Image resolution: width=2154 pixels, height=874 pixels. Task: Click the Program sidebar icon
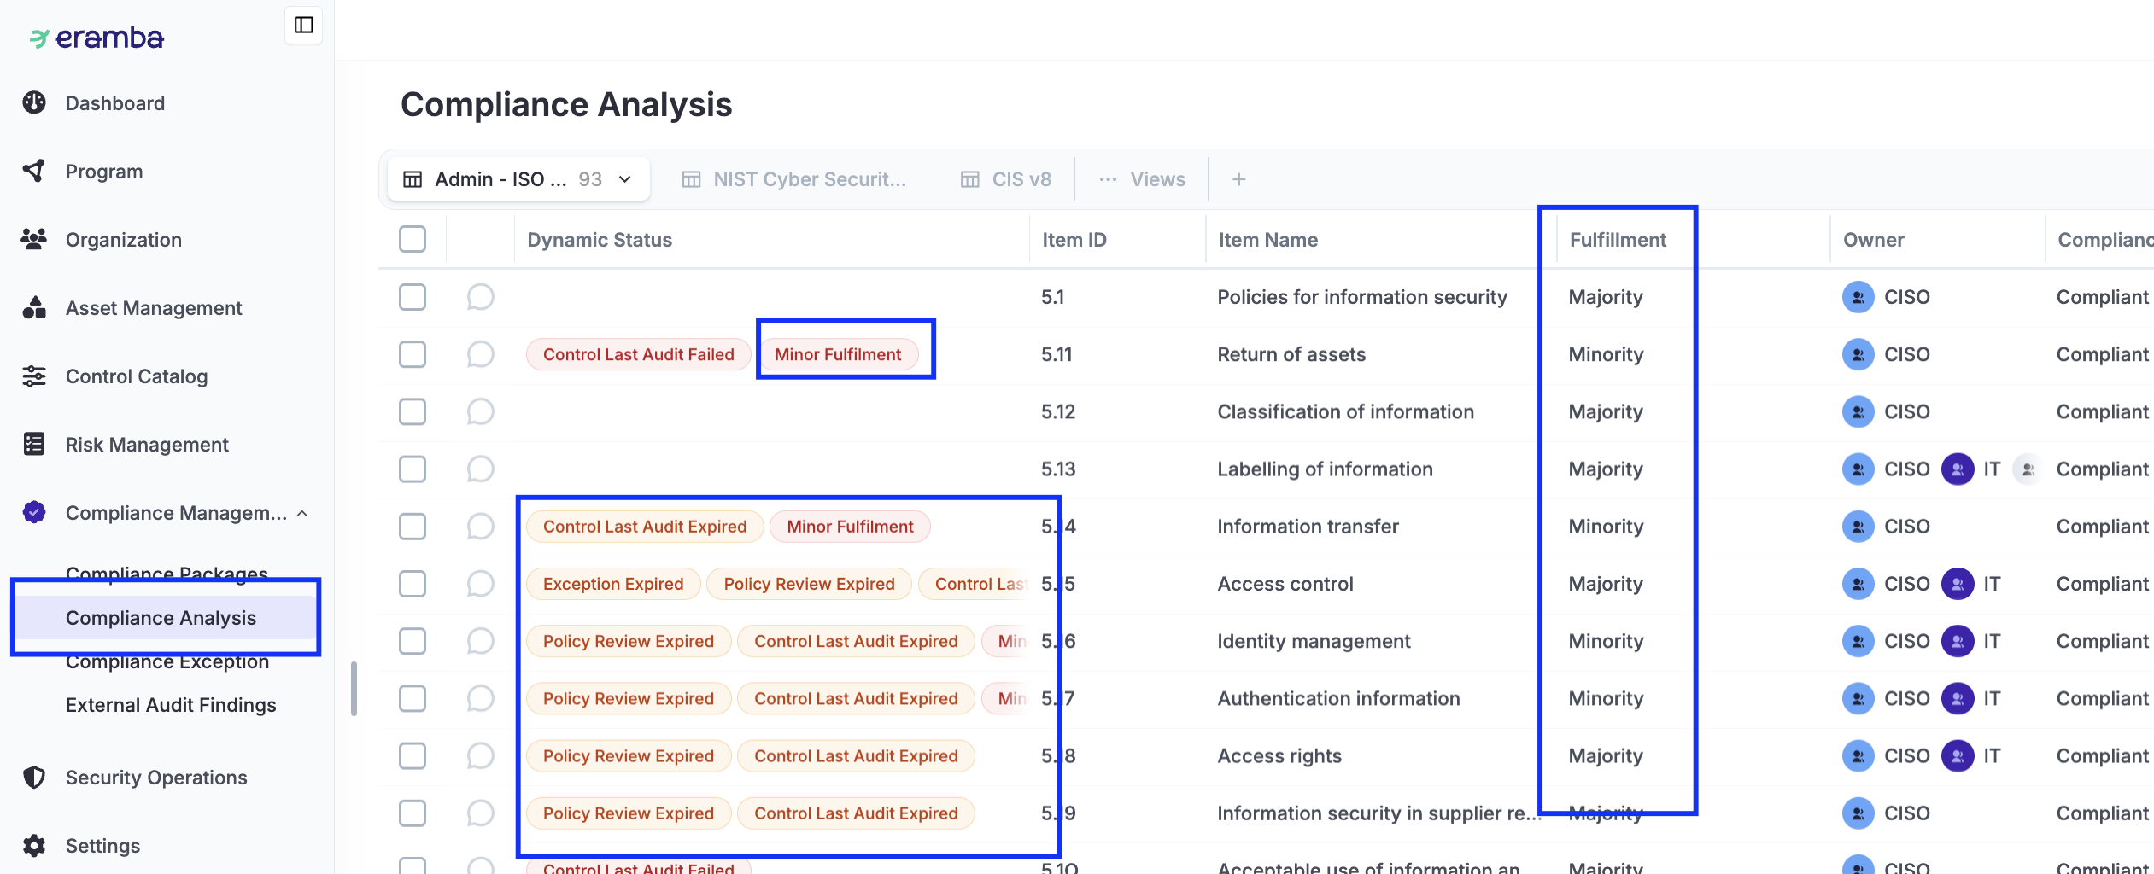pyautogui.click(x=34, y=171)
